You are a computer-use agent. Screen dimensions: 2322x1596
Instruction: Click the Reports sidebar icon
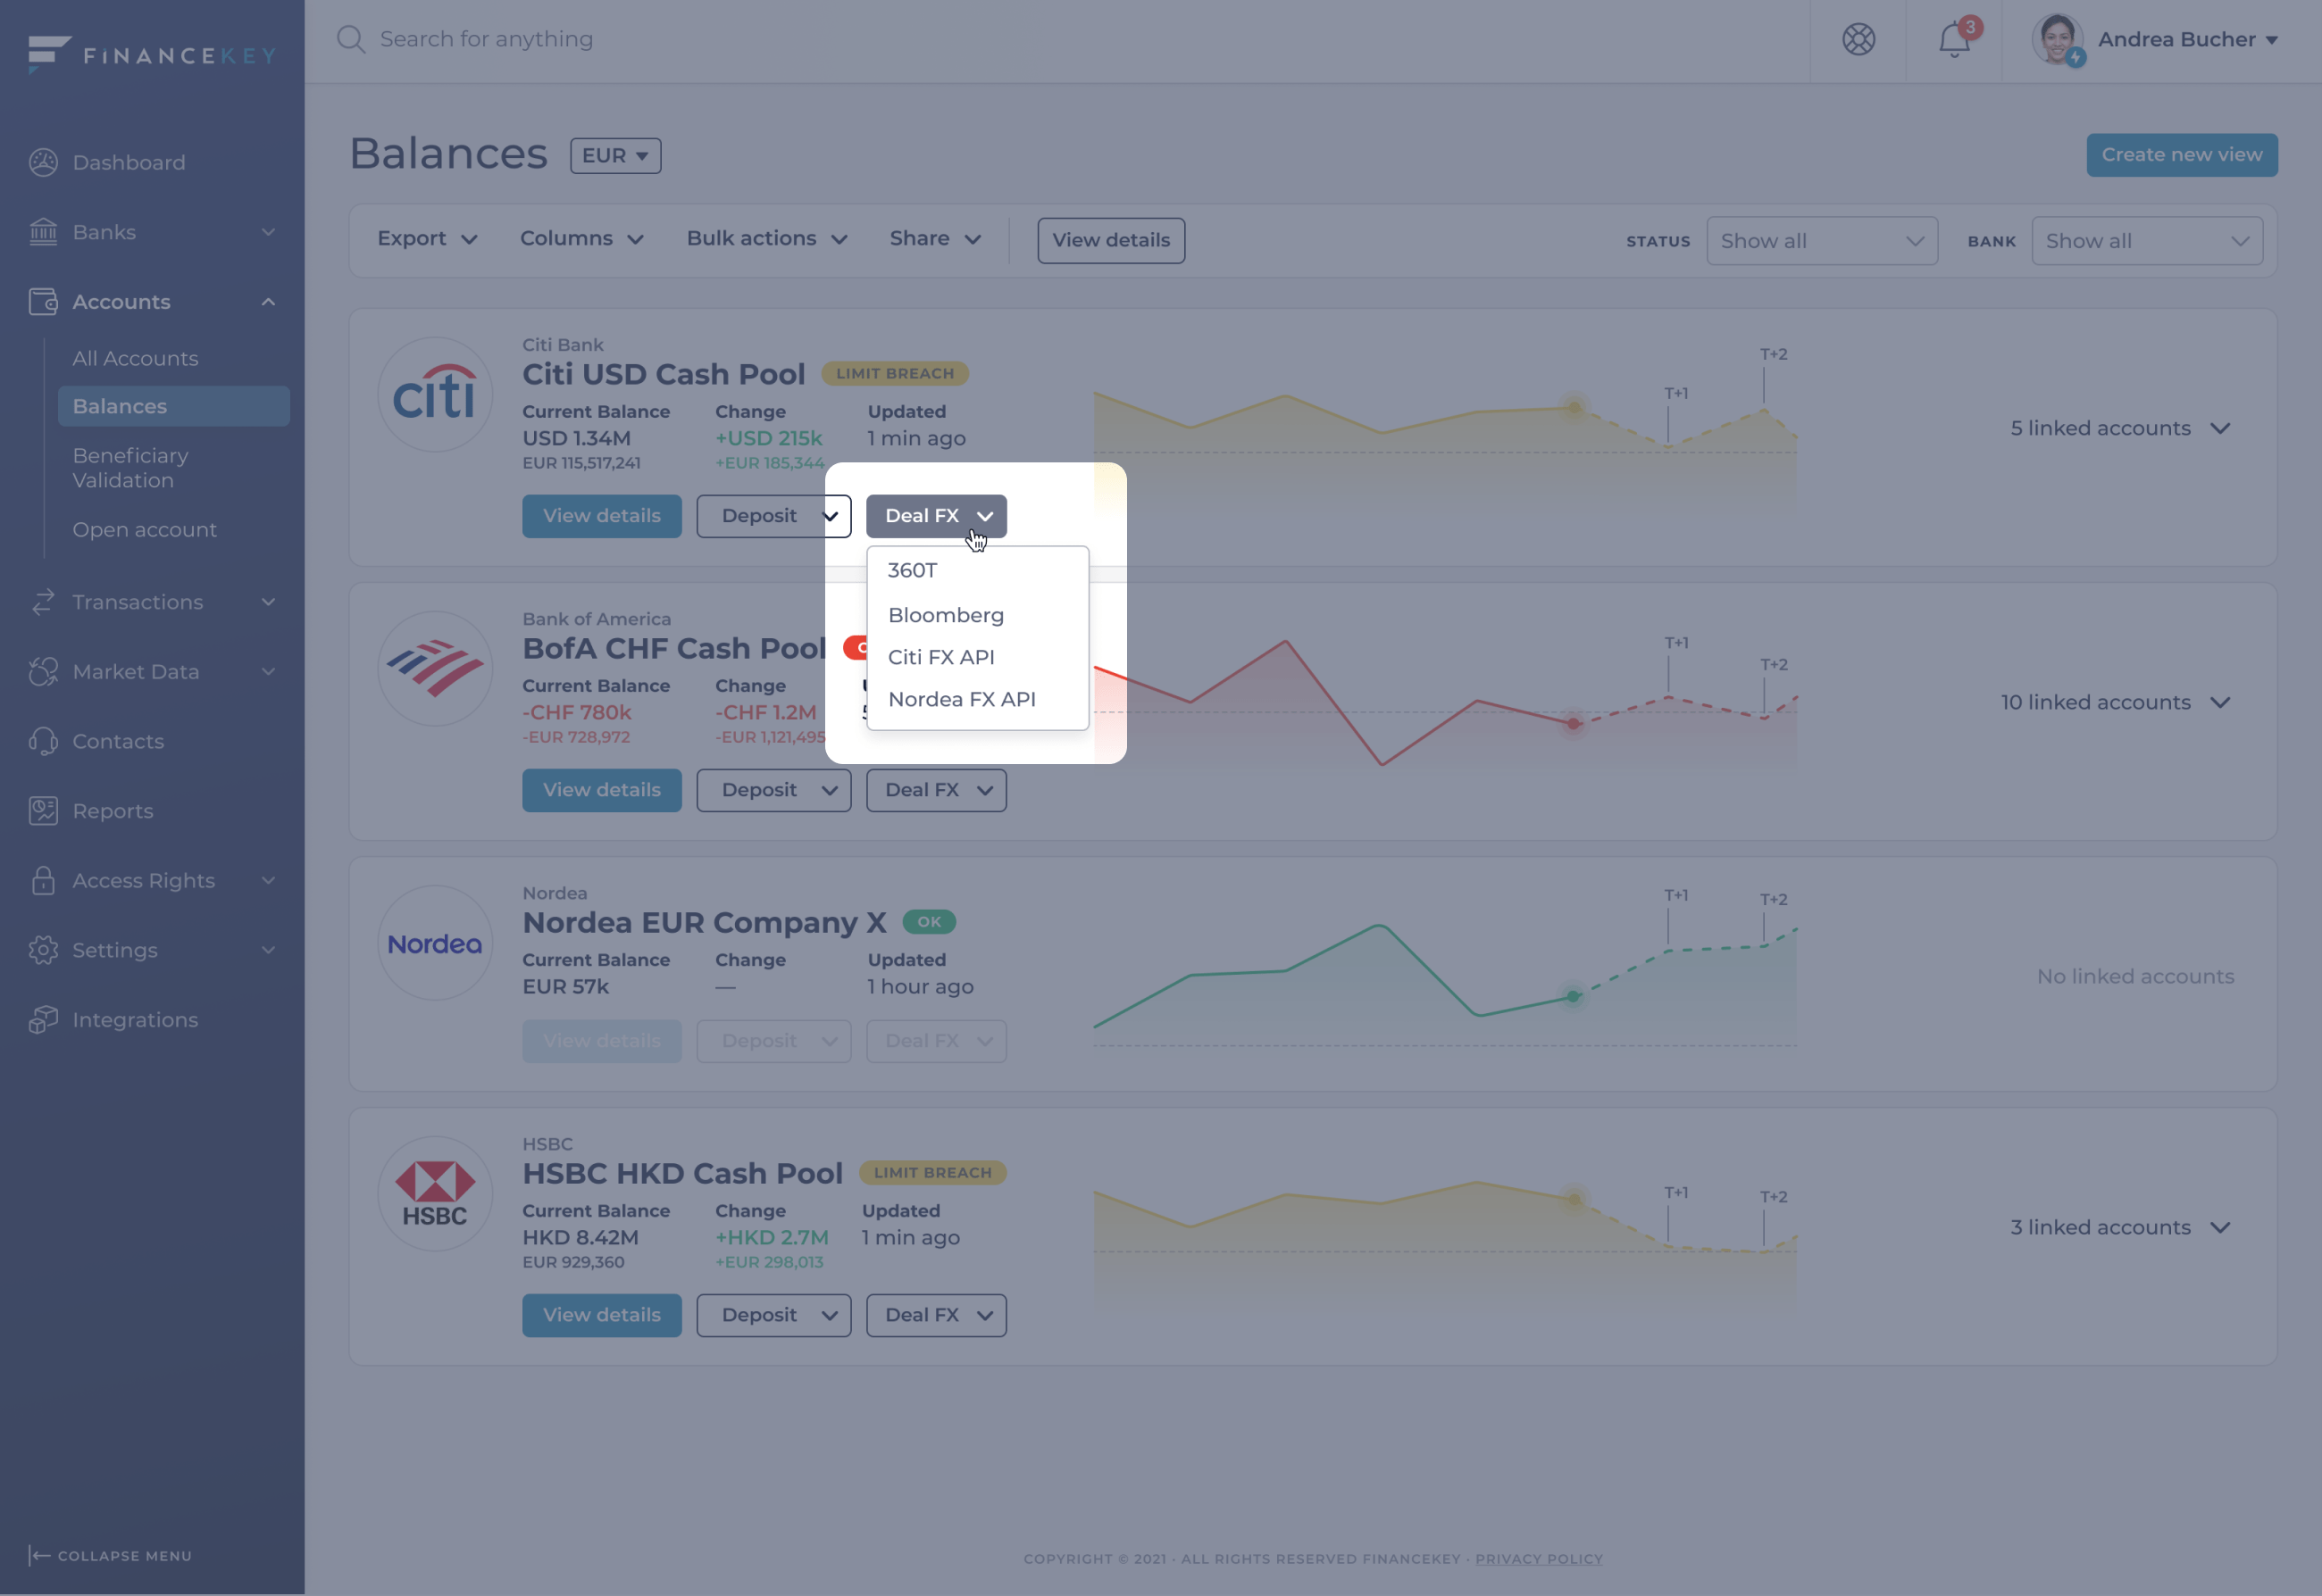pos(43,811)
